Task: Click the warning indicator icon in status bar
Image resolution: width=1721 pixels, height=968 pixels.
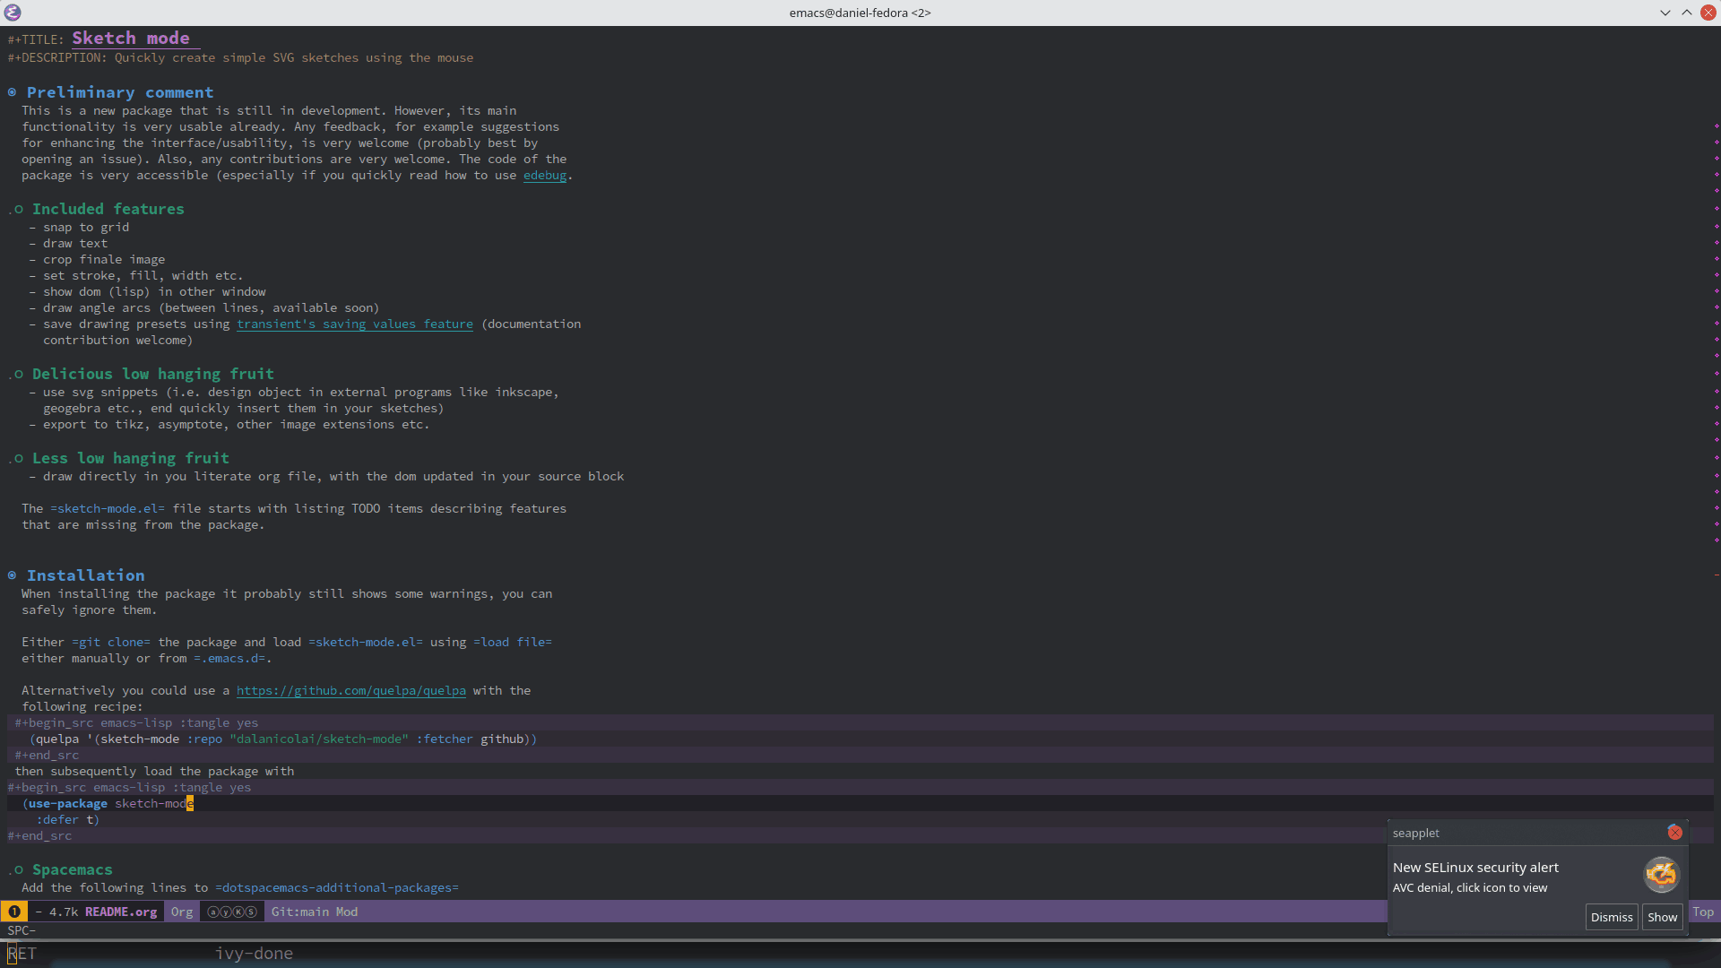Action: tap(14, 912)
